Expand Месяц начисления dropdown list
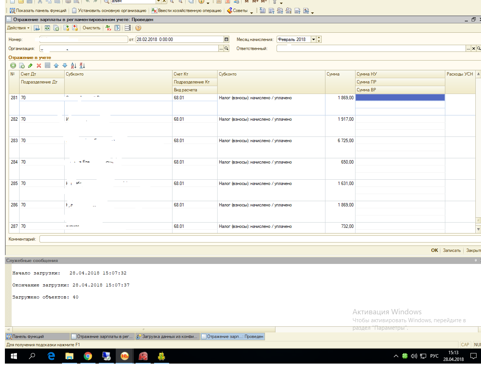Image resolution: width=481 pixels, height=385 pixels. (x=313, y=39)
